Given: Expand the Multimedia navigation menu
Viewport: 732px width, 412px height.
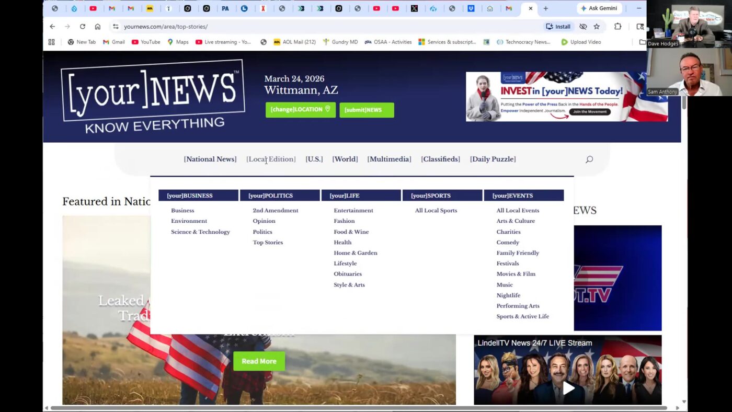Looking at the screenshot, I should (x=389, y=159).
